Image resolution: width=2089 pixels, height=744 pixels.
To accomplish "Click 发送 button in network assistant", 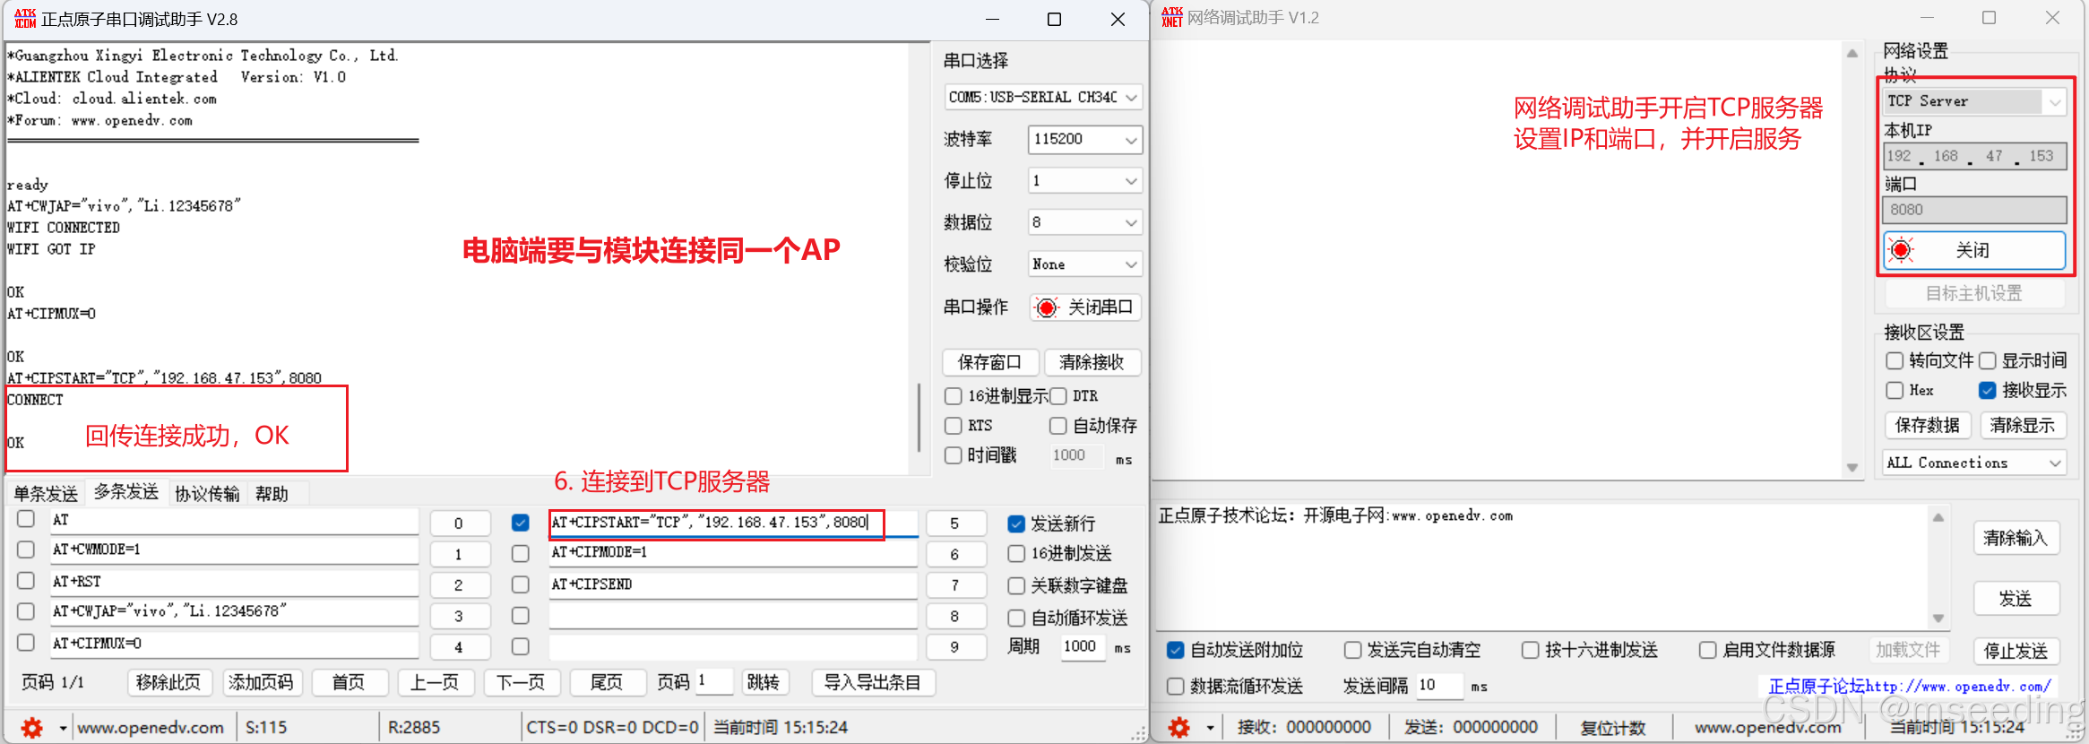I will [2016, 599].
